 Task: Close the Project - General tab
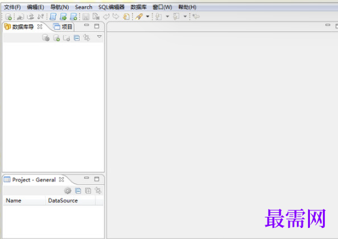click(x=61, y=180)
